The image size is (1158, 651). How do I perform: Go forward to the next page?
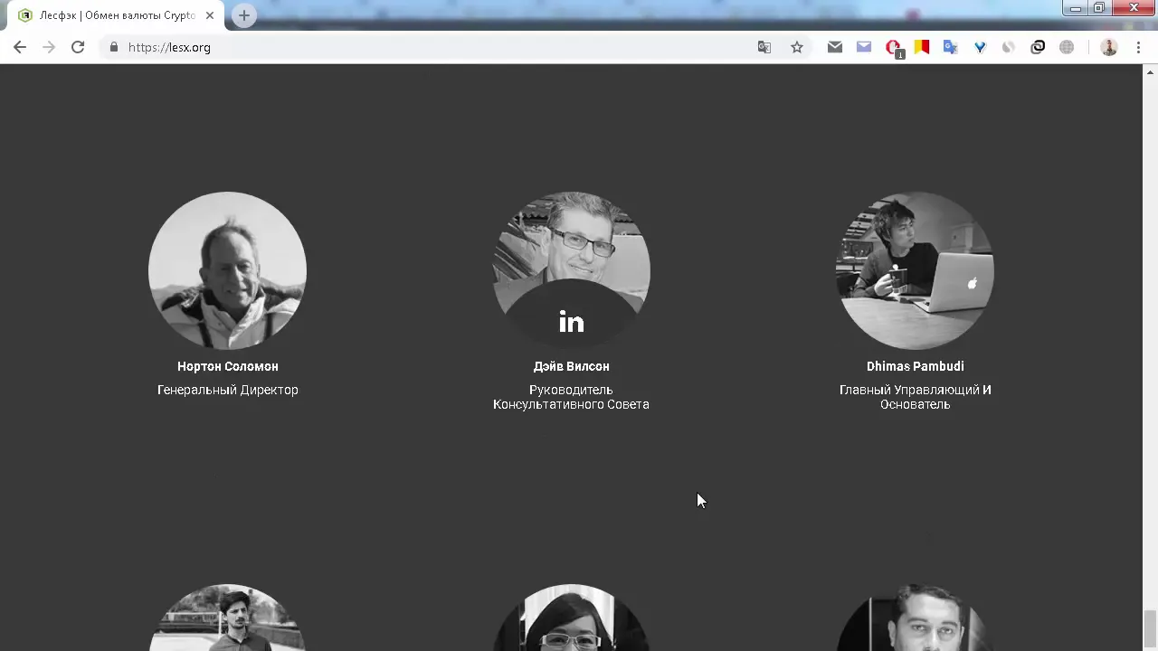[x=49, y=47]
